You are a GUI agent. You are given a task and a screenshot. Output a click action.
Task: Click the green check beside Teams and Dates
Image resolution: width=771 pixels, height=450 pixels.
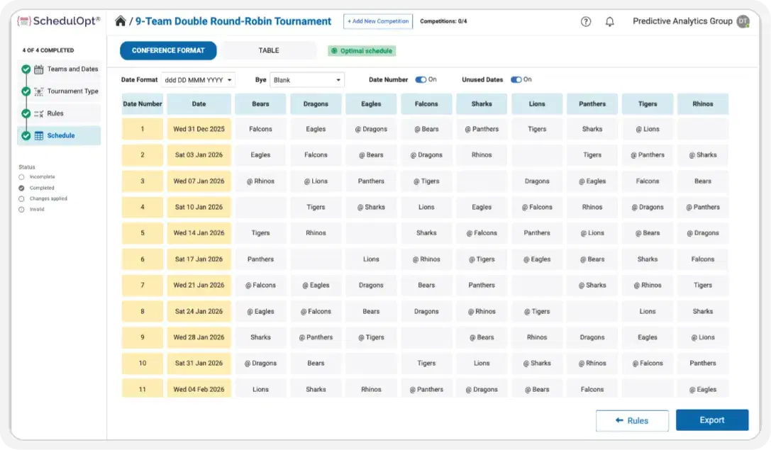(26, 69)
